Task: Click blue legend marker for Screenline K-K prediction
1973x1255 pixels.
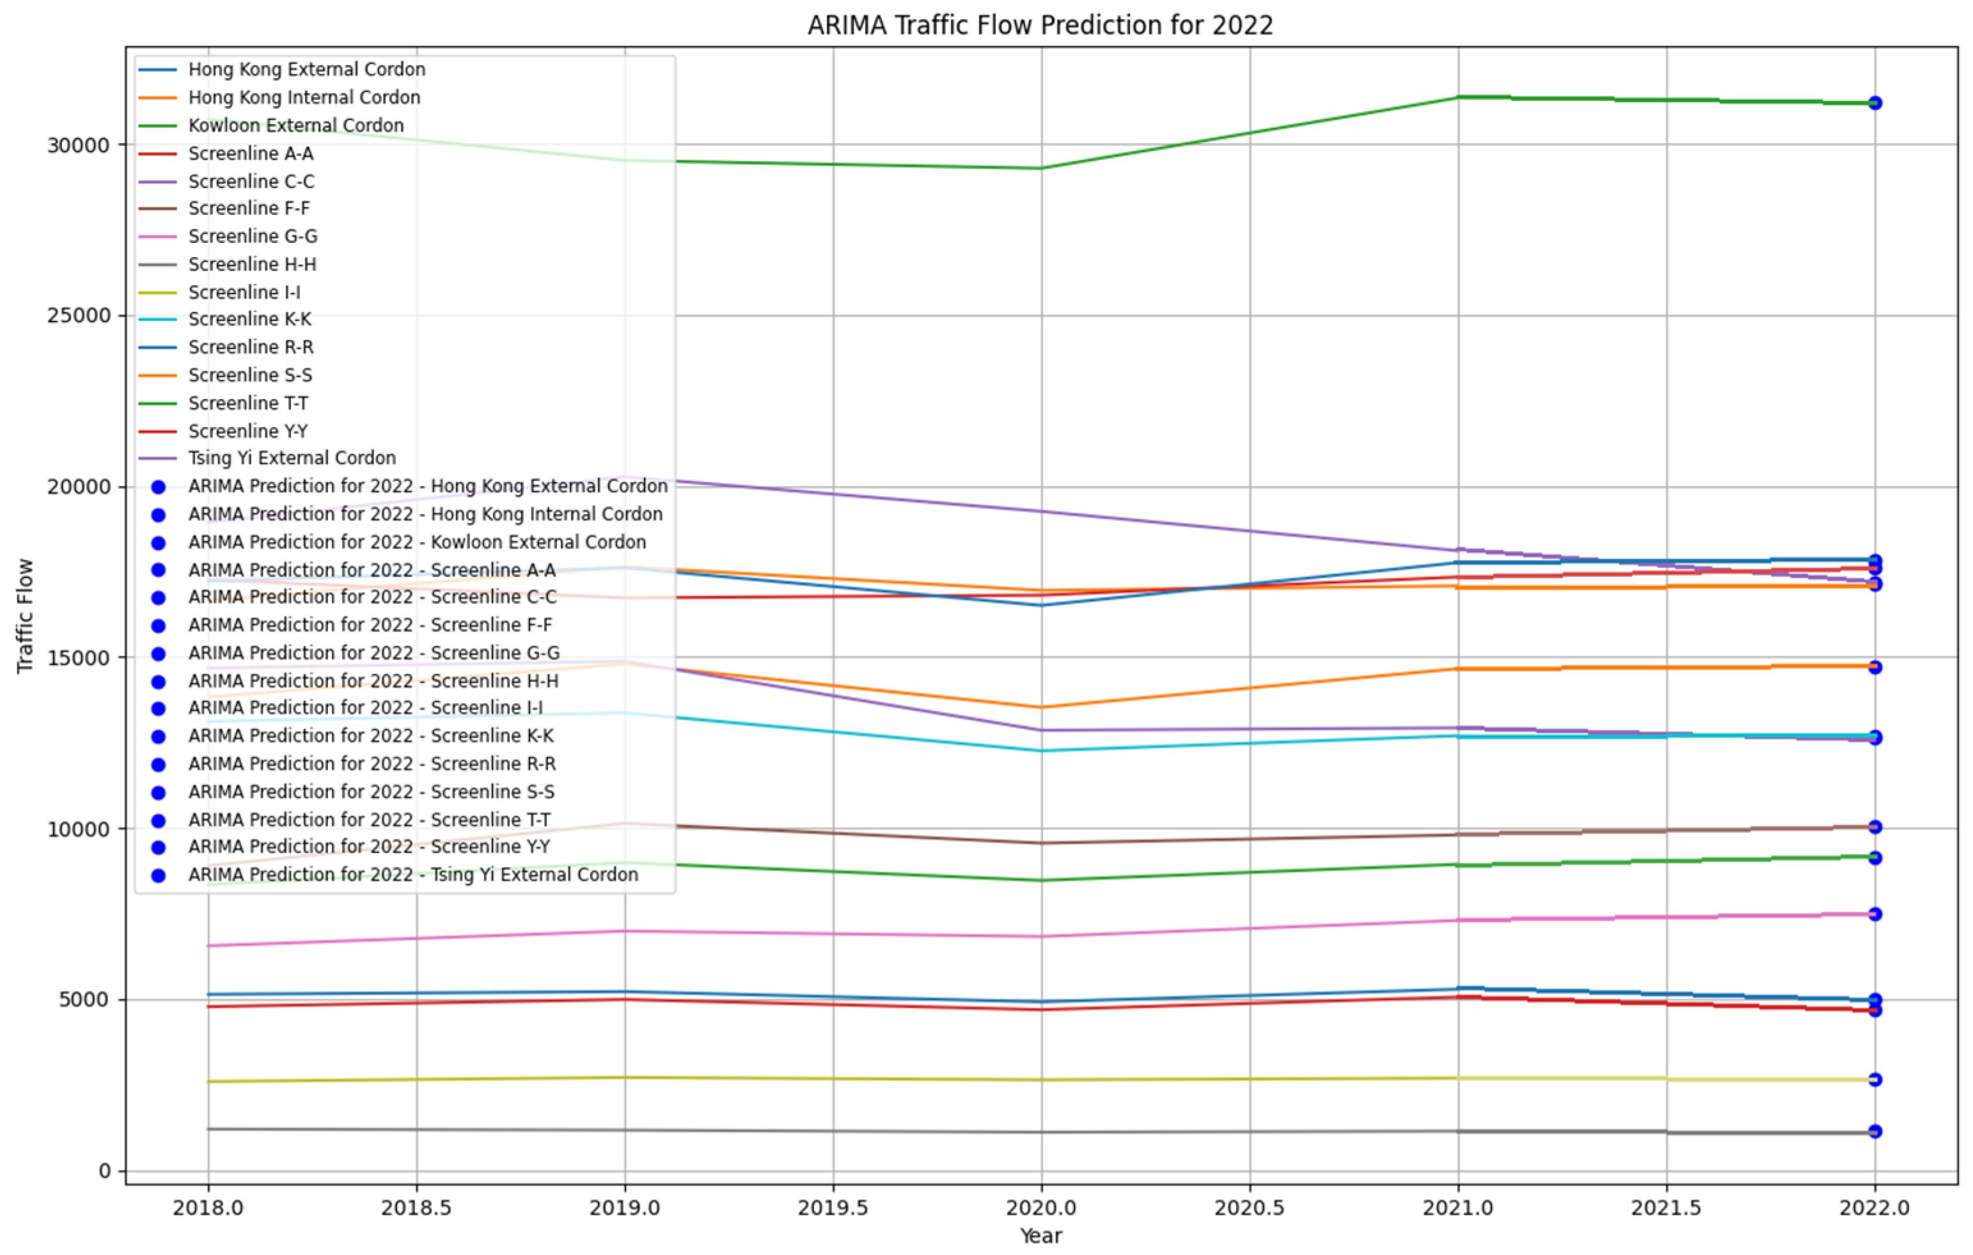Action: coord(158,737)
